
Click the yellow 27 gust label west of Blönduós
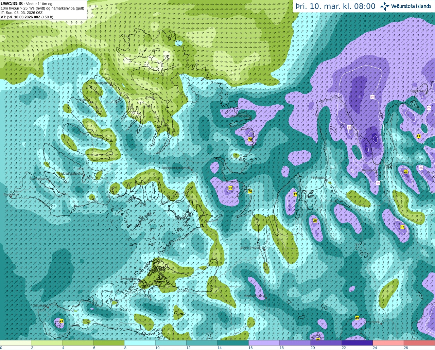[x=295, y=195]
